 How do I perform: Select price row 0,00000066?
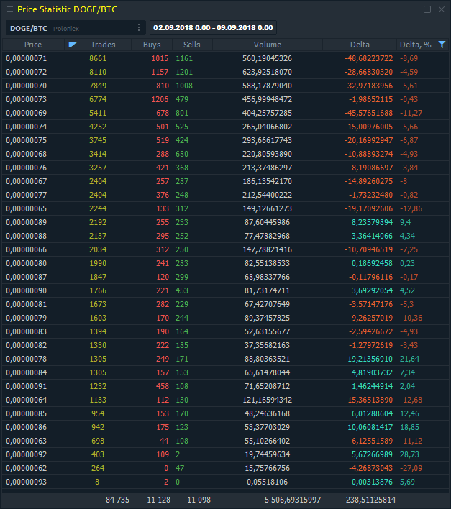(225, 249)
